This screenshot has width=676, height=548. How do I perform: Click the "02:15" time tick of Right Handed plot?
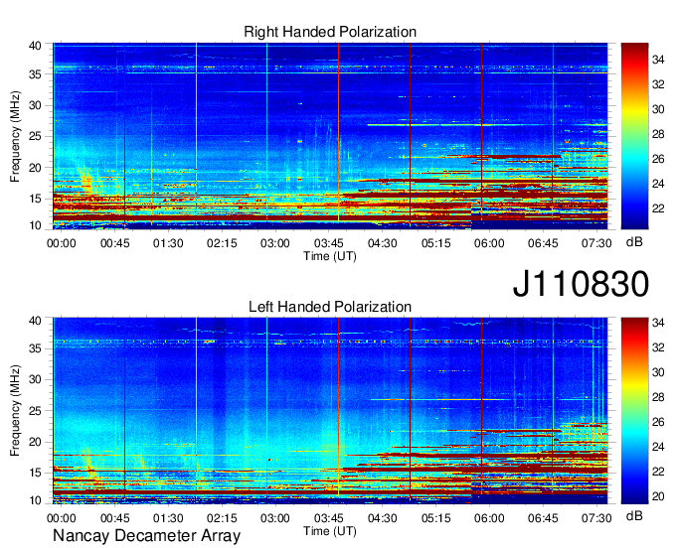tap(222, 243)
